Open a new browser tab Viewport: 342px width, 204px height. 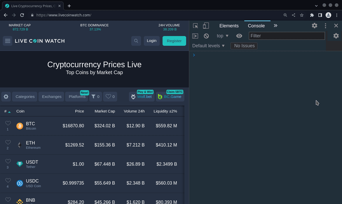tap(69, 6)
